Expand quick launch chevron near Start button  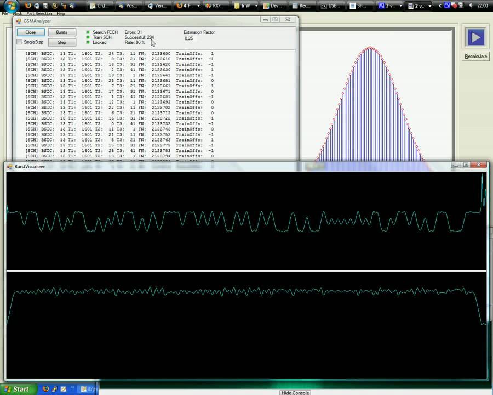[73, 388]
